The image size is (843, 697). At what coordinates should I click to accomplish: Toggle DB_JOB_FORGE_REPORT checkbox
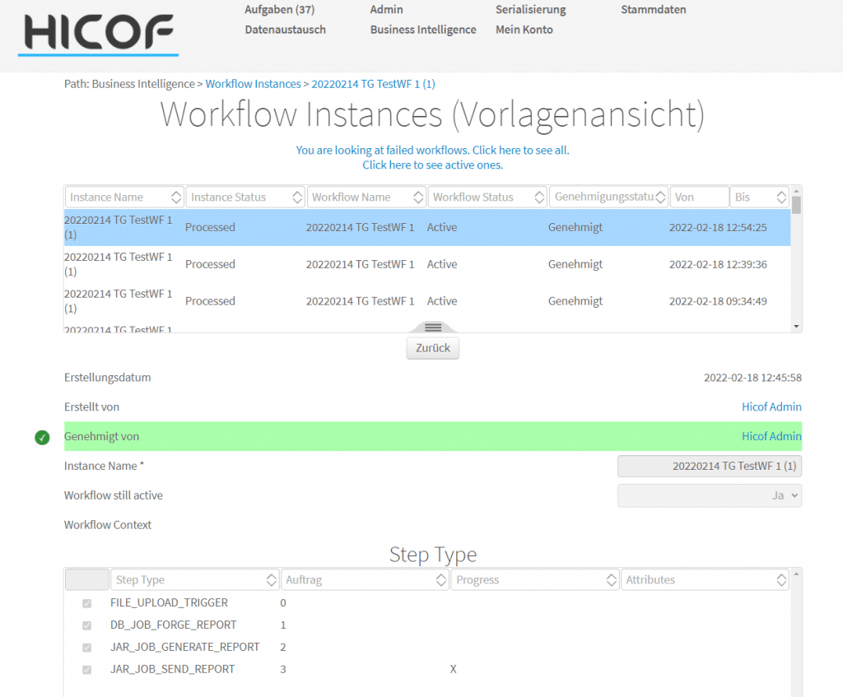[x=87, y=625]
